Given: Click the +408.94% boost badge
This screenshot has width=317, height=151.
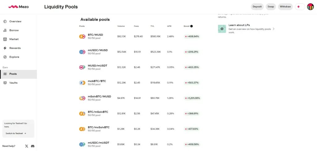Looking at the screenshot, I should (x=192, y=37).
